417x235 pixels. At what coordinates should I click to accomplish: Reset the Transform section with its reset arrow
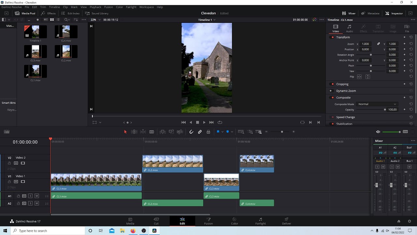(x=411, y=37)
